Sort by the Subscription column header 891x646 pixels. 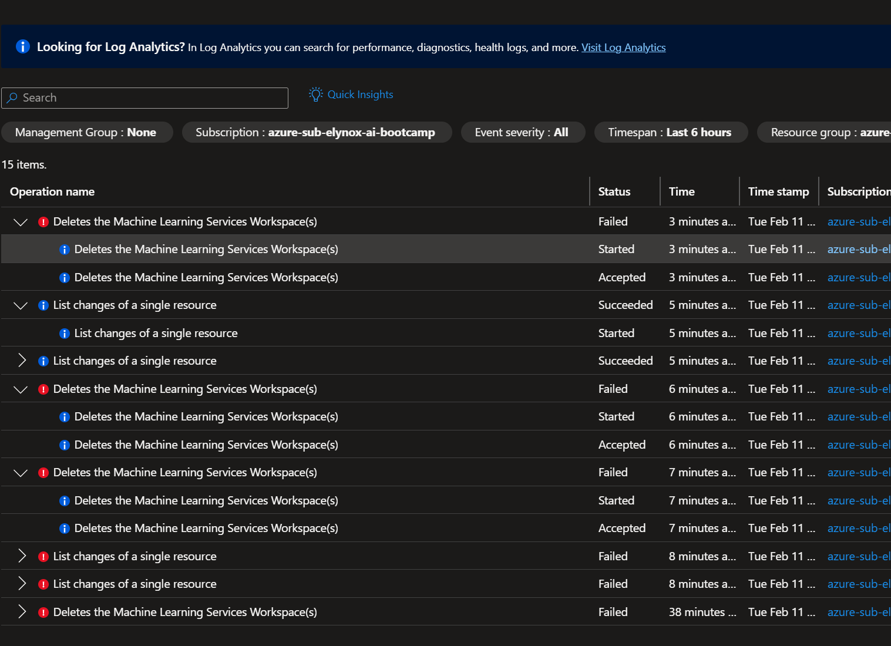[x=859, y=191]
